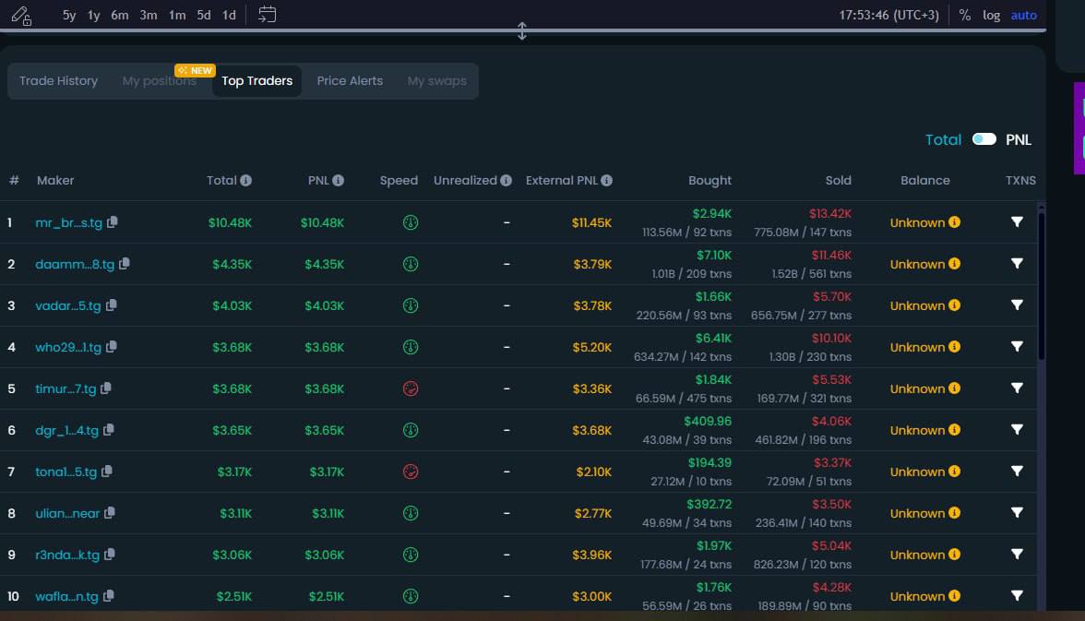
Task: Toggle auto scale option
Action: (1023, 15)
